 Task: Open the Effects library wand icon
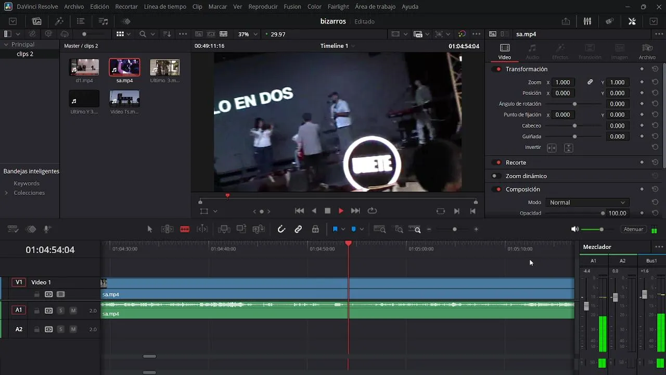59,21
